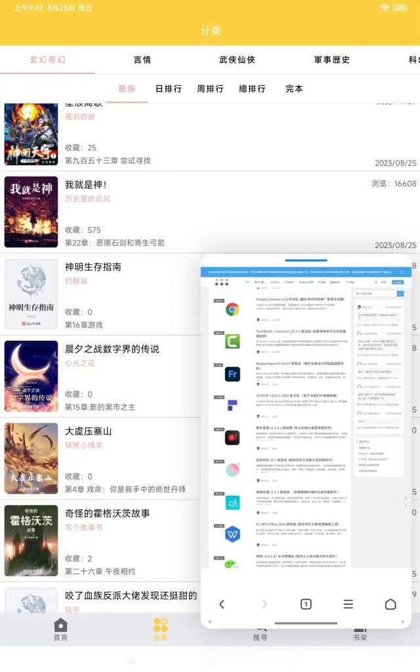This screenshot has width=420, height=672.
Task: Open the 我就是神 book cover
Action: 31,212
